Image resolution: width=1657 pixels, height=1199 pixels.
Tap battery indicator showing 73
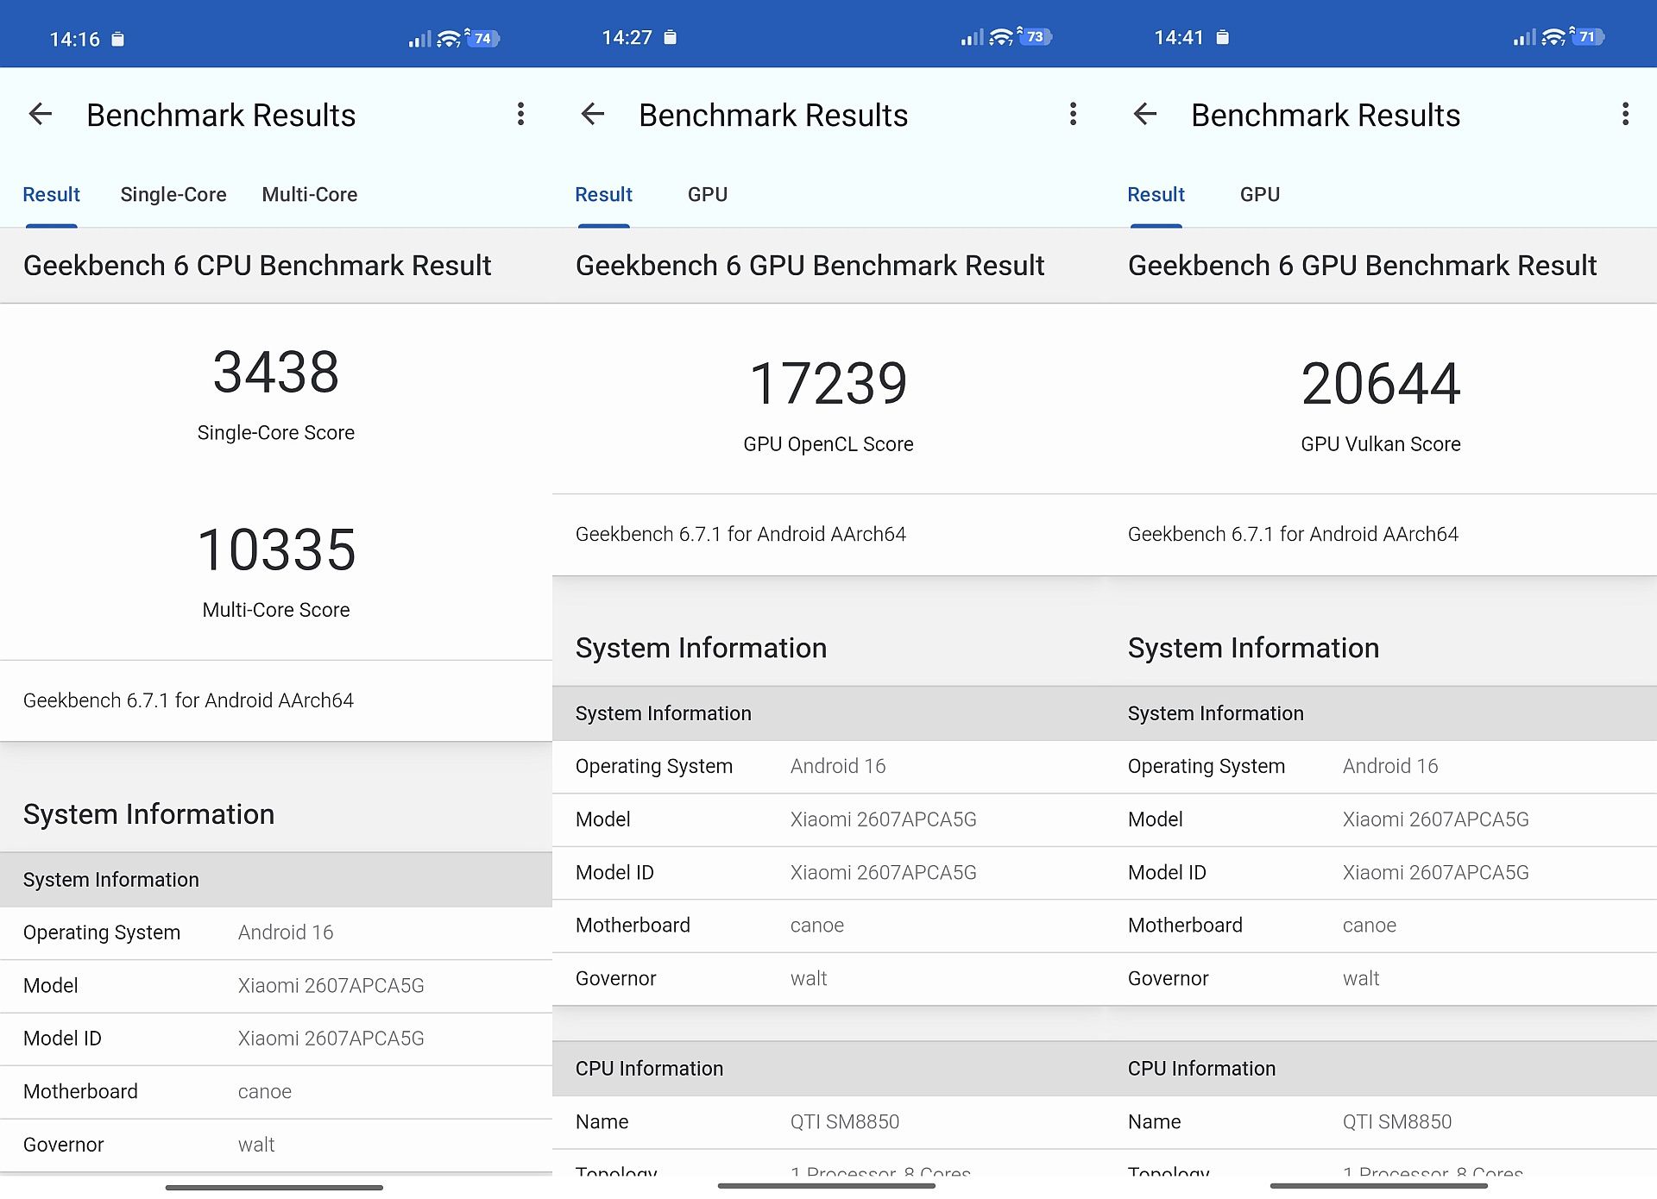click(1036, 37)
